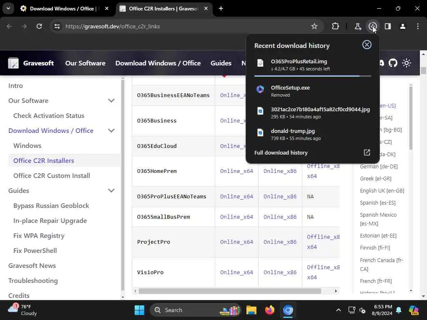
Task: Collapse Guides sidebar section chevron
Action: 111,190
